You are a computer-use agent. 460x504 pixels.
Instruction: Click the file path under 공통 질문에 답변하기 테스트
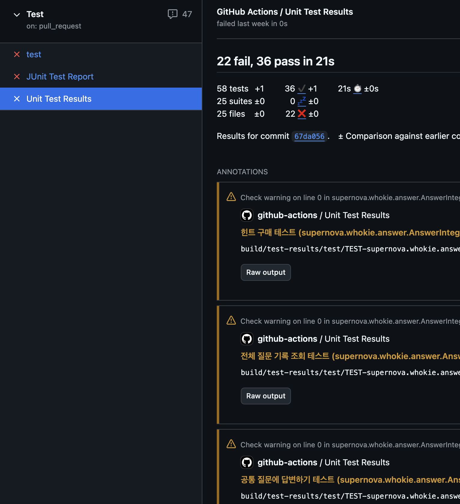[x=350, y=496]
